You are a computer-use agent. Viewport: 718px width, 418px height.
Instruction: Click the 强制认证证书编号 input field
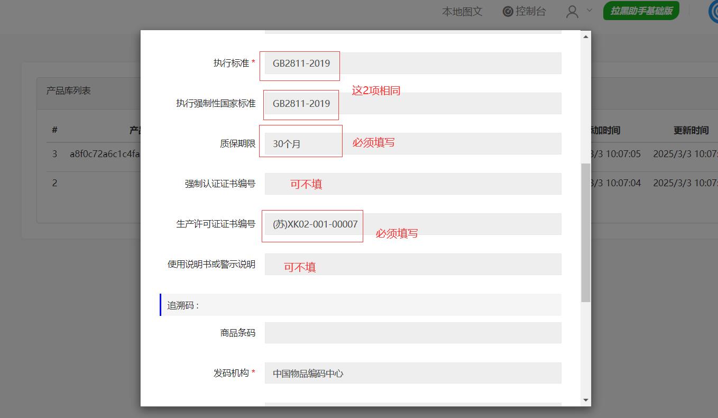click(x=413, y=184)
